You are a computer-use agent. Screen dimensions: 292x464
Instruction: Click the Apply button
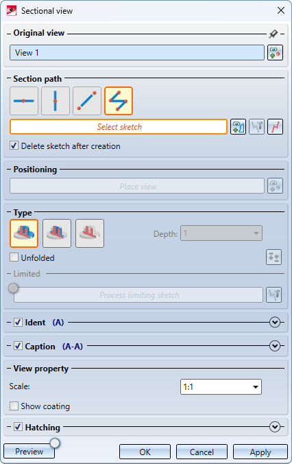click(x=260, y=452)
